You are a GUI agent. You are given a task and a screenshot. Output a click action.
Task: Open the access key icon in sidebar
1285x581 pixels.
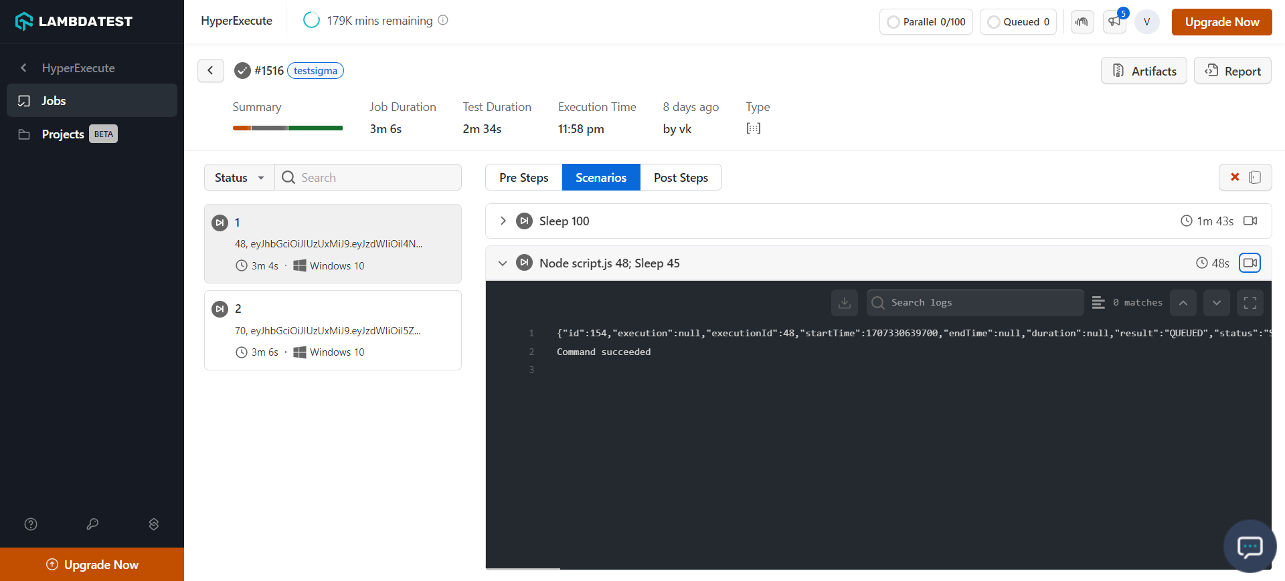[x=92, y=524]
